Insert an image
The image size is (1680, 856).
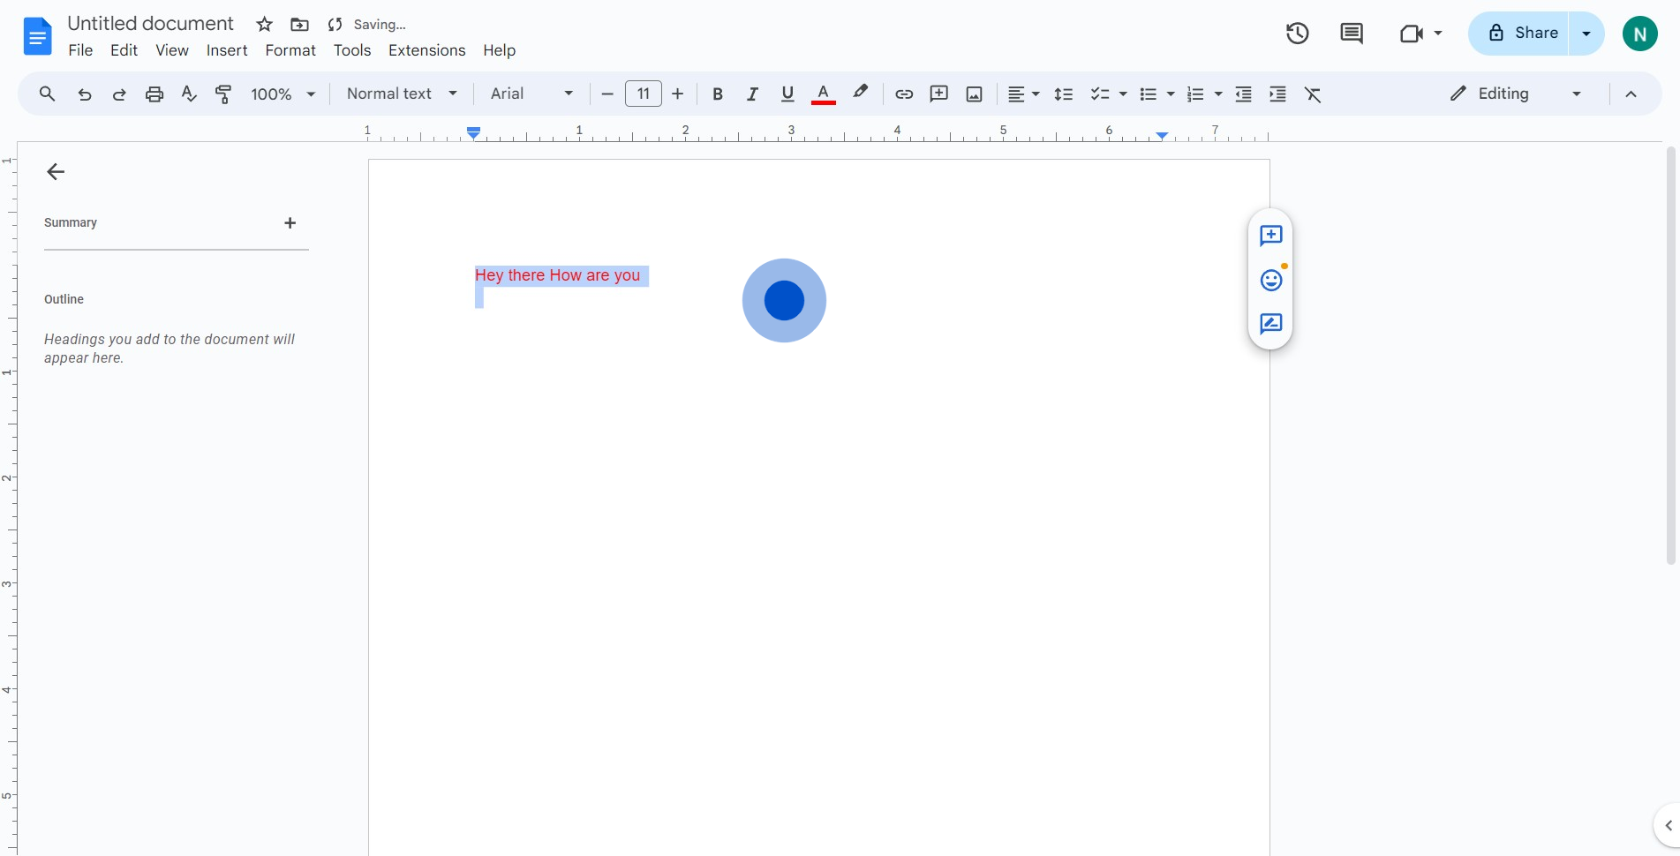(975, 94)
